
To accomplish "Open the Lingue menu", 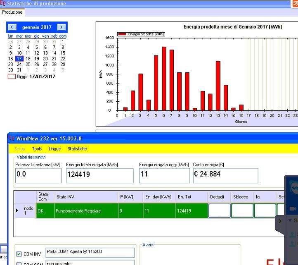I will point(54,149).
